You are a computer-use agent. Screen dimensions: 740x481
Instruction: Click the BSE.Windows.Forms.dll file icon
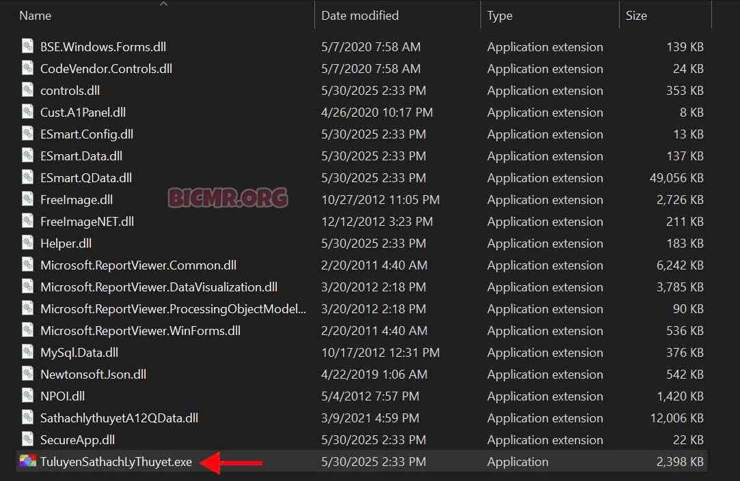(28, 46)
